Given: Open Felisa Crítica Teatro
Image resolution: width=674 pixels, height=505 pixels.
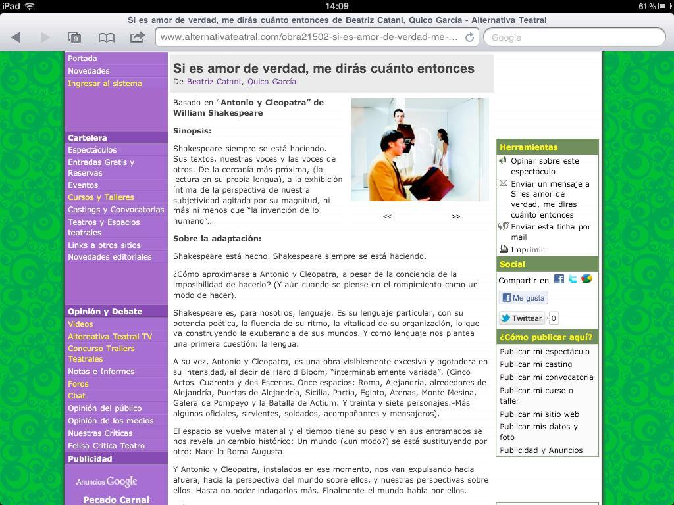Looking at the screenshot, I should [107, 446].
